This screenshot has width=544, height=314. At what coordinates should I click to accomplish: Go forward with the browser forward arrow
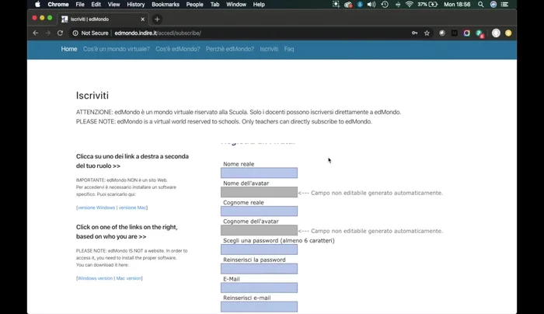click(48, 33)
